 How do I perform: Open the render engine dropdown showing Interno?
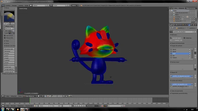[75, 6]
